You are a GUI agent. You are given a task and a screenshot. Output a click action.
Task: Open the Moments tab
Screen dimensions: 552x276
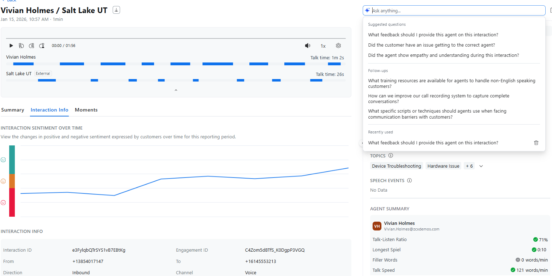click(86, 110)
